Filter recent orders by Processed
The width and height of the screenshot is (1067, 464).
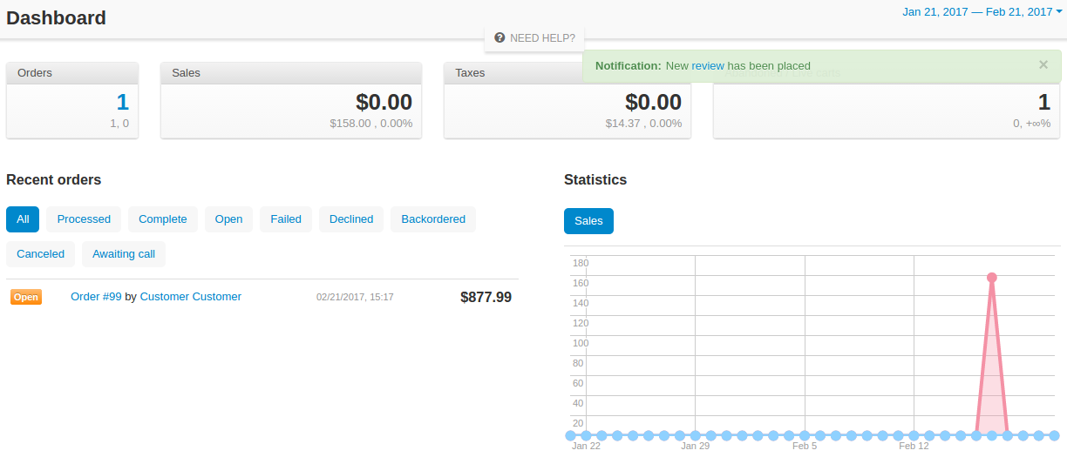coord(84,219)
